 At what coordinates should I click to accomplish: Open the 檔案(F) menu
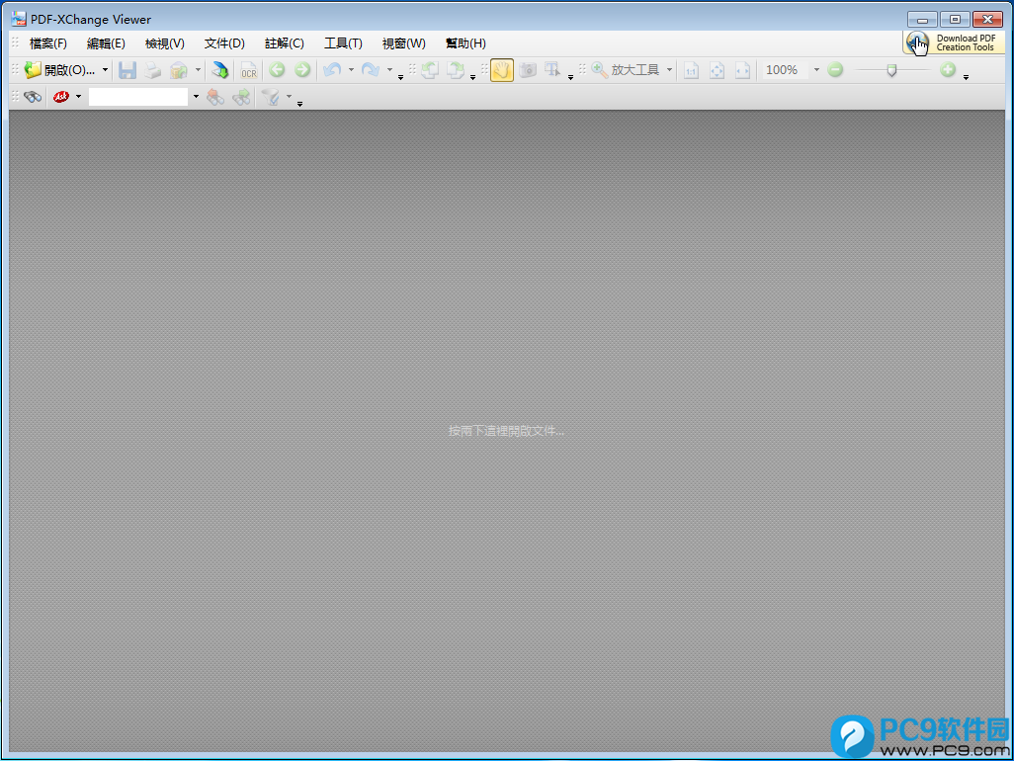48,43
